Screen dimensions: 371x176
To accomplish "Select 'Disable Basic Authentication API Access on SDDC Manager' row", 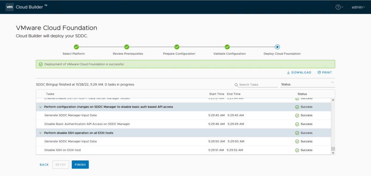I will tap(183, 124).
